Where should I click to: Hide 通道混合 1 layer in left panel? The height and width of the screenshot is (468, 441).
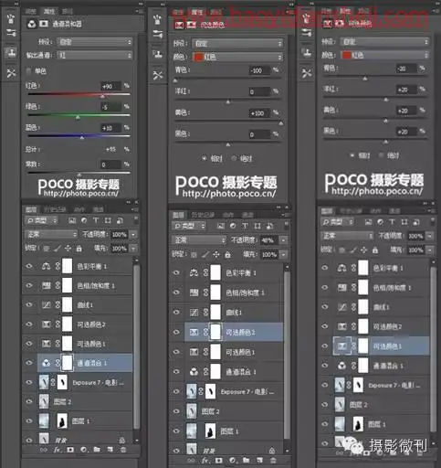(29, 363)
